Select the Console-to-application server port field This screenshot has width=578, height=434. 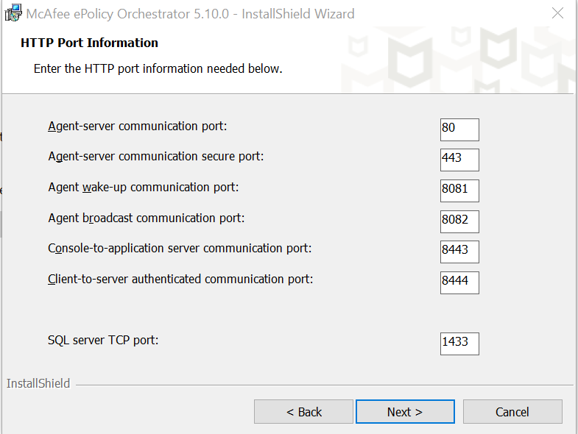(x=459, y=252)
